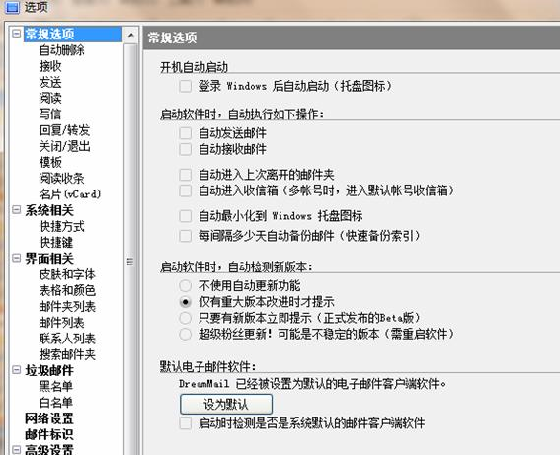The height and width of the screenshot is (455, 560).
Task: Open the 黑名单 settings page
Action: 56,386
